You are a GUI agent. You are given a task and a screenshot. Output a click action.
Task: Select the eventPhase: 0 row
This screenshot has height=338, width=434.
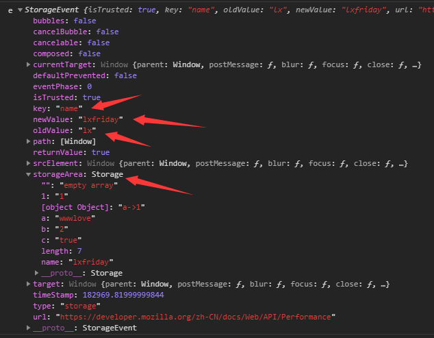pyautogui.click(x=62, y=86)
